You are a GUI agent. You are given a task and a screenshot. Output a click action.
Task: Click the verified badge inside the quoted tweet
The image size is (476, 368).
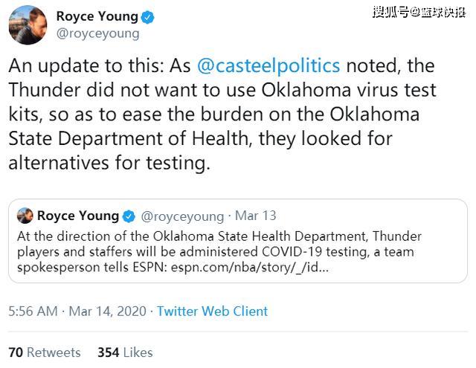129,216
